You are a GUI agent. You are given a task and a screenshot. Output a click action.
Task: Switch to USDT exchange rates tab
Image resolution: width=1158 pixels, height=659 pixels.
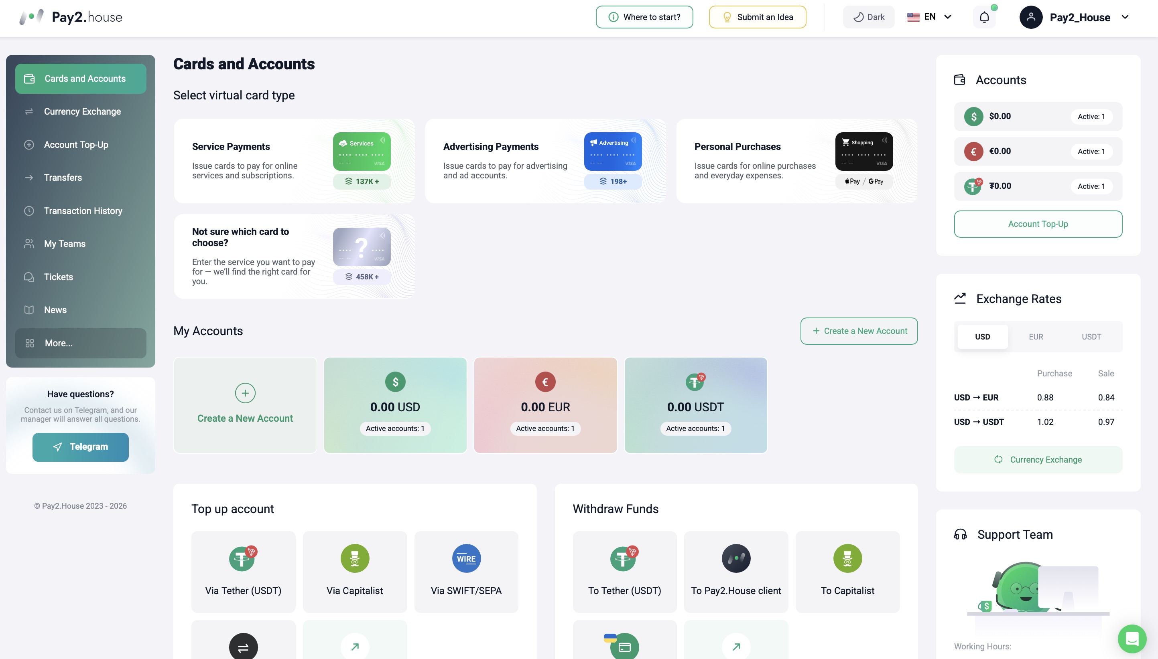pyautogui.click(x=1091, y=337)
